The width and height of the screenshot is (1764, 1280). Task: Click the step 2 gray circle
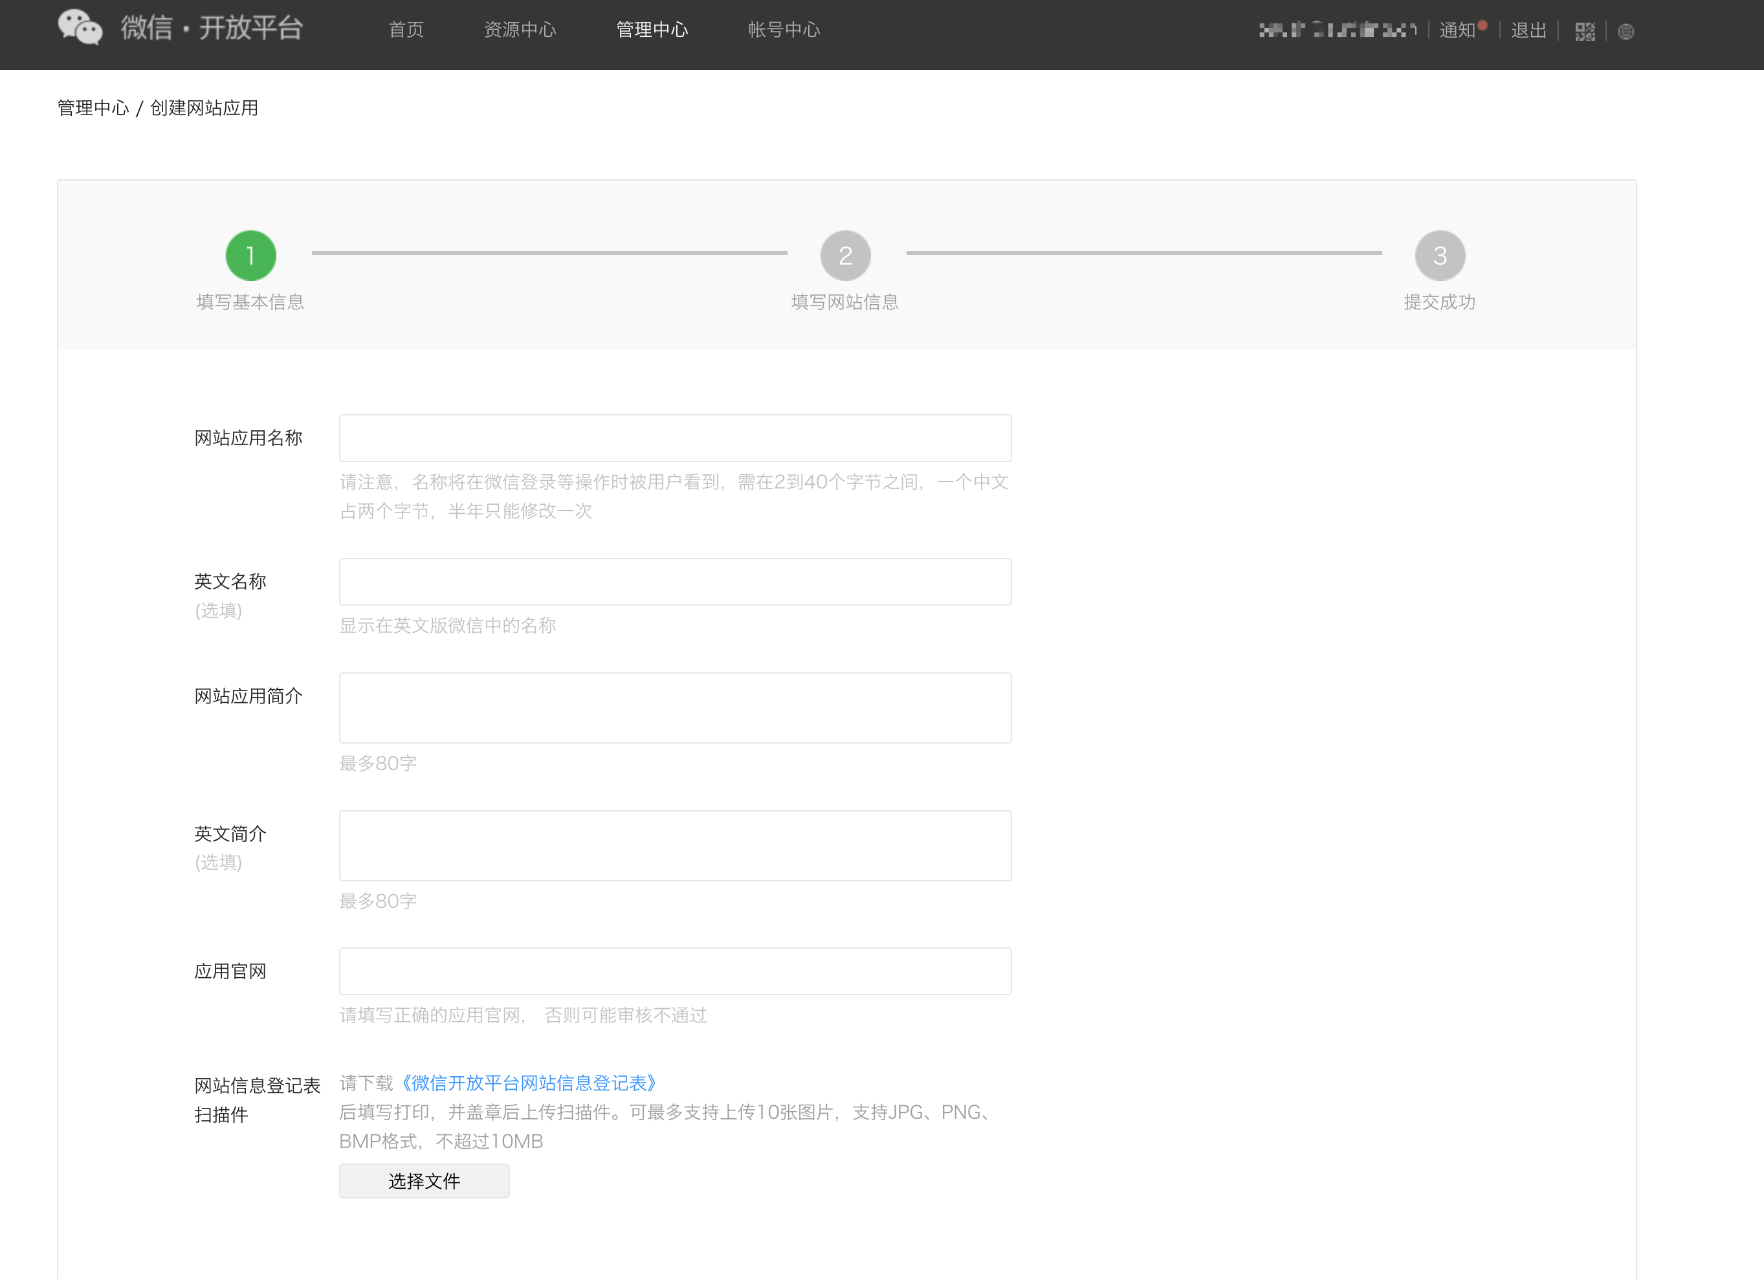(x=844, y=255)
